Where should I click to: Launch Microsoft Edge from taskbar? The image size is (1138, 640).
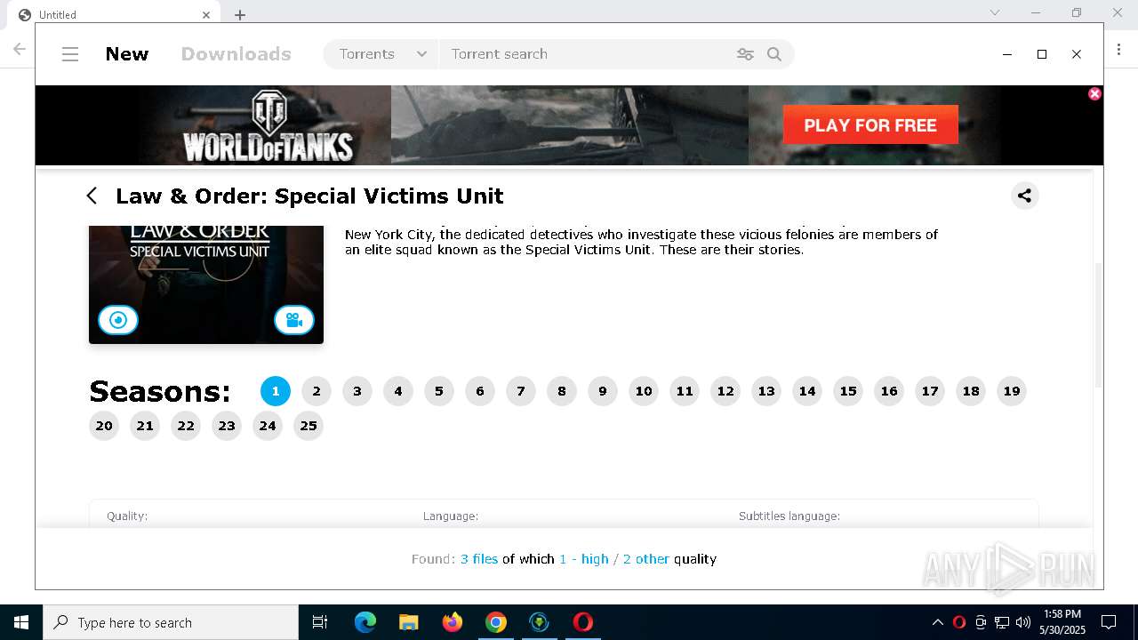point(365,622)
